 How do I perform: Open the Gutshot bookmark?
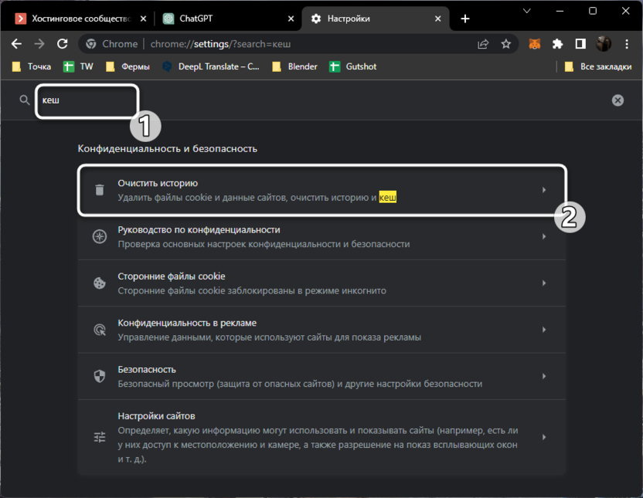(x=352, y=66)
